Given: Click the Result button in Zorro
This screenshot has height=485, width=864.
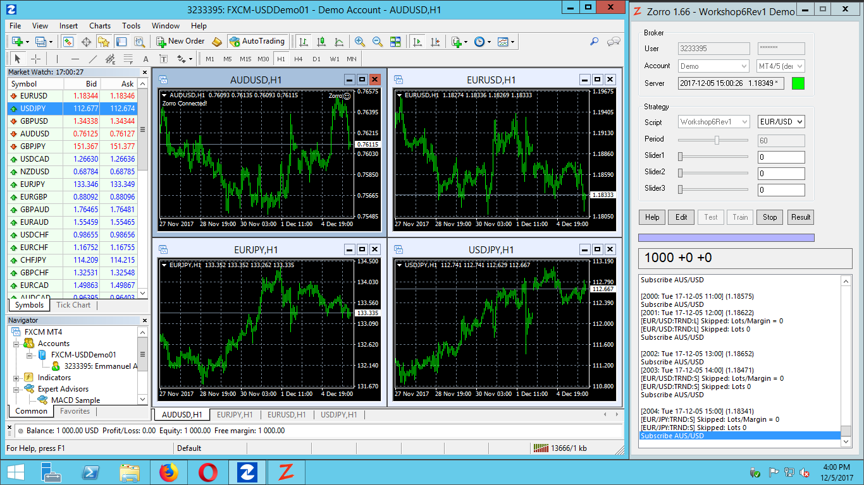Looking at the screenshot, I should click(800, 217).
